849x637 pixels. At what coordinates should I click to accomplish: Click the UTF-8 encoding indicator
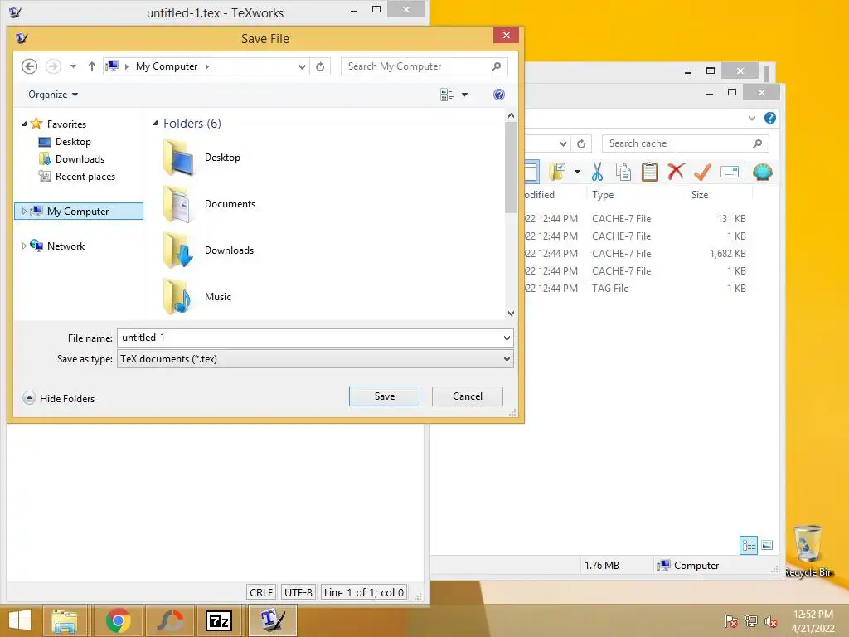pyautogui.click(x=298, y=592)
